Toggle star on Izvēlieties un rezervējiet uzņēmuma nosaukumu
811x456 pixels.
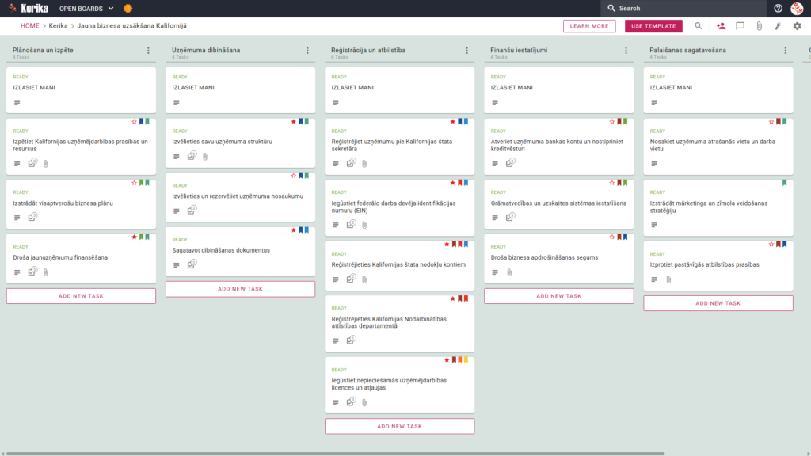point(293,176)
